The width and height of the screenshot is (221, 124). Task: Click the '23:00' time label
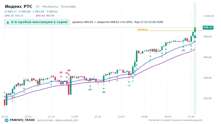[144, 116]
